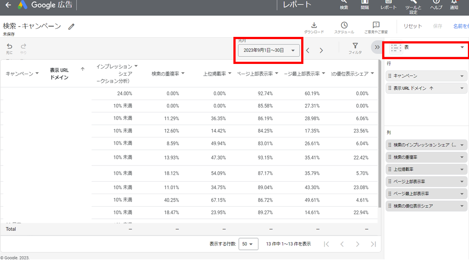Screen dimensions: 469x263
Task: Expand 検索のインプレッション シェア chip dropdown
Action: (462, 145)
